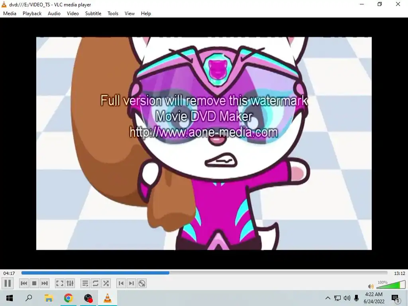Open the Audio menu

pyautogui.click(x=54, y=14)
